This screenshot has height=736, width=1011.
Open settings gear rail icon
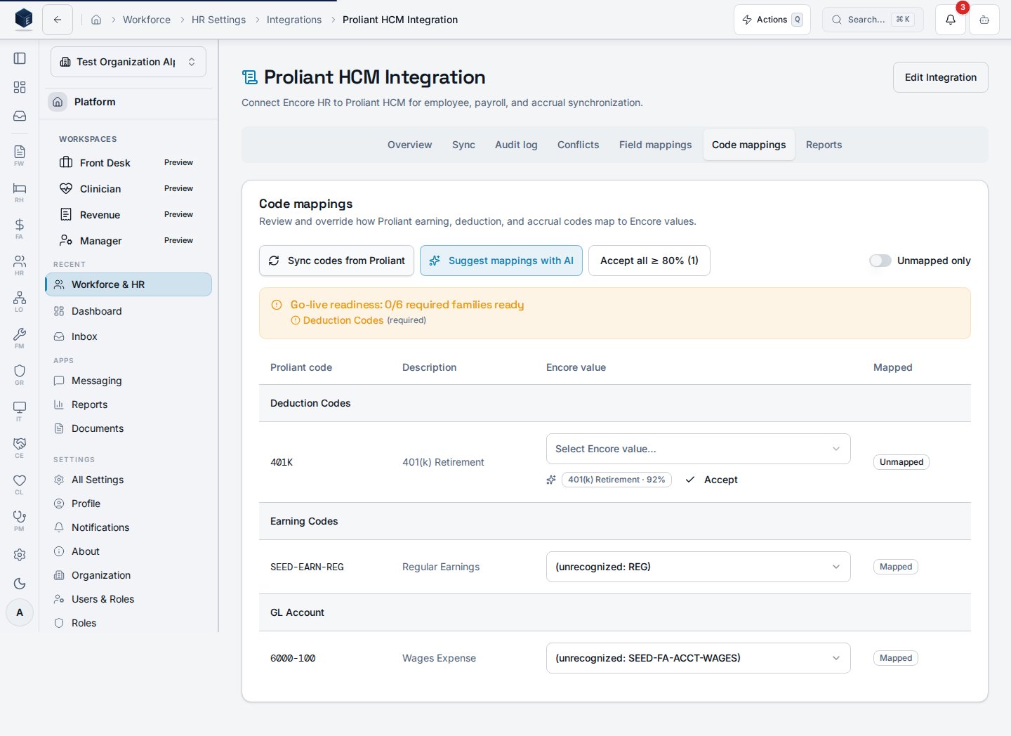(20, 555)
